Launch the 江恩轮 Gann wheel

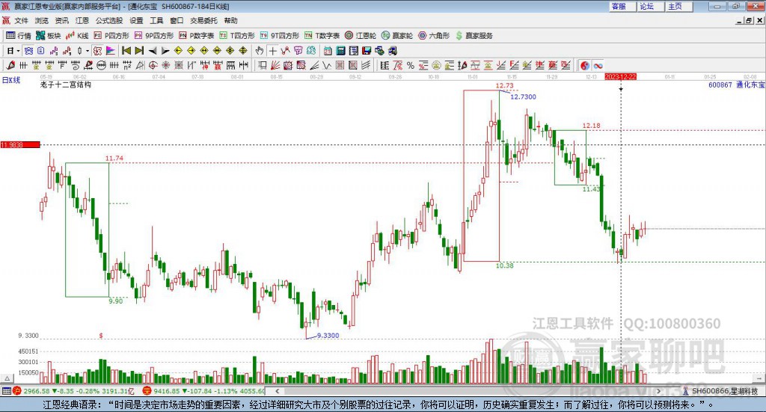click(x=361, y=36)
